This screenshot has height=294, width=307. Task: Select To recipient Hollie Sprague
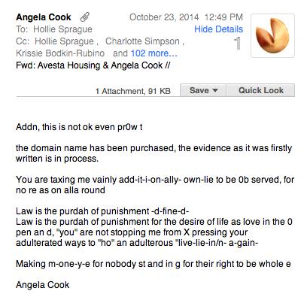[62, 29]
